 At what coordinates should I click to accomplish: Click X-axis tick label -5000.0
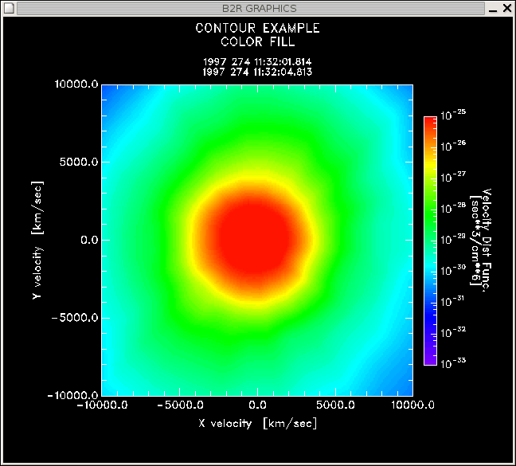pos(180,405)
